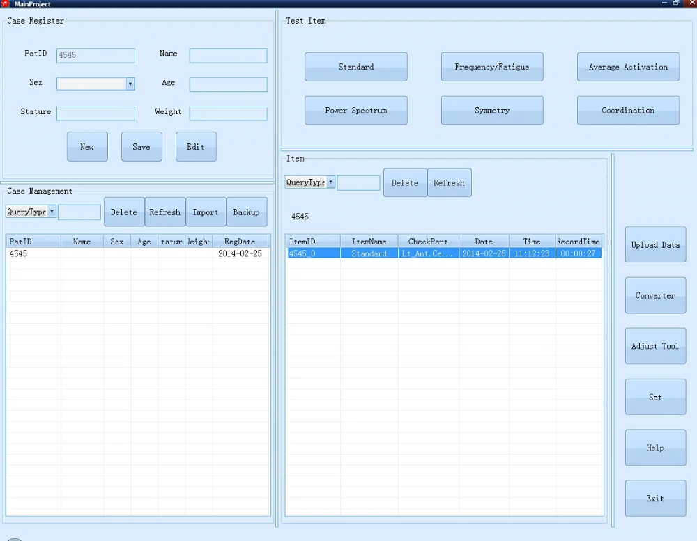Screen dimensions: 697x541
Task: Open the Adjust Tool
Action: tap(655, 346)
